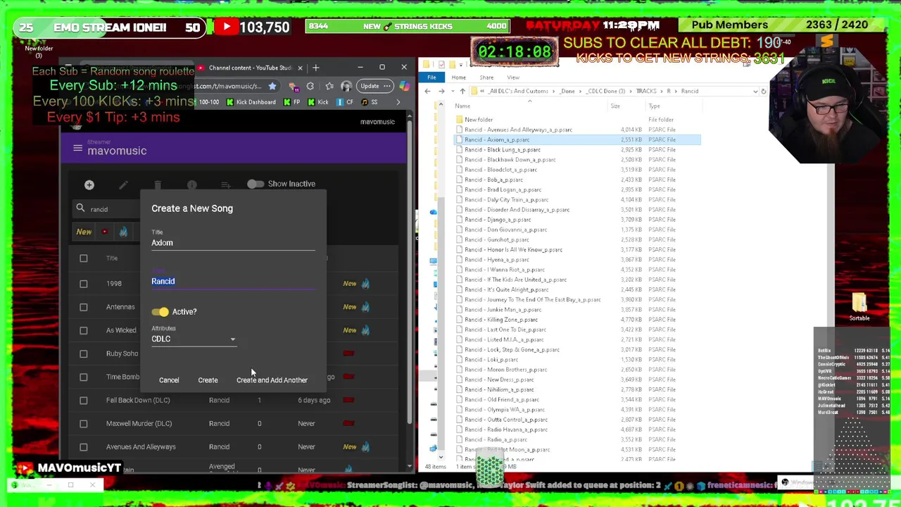Check the box for As Wicked
The image size is (901, 507).
(83, 330)
